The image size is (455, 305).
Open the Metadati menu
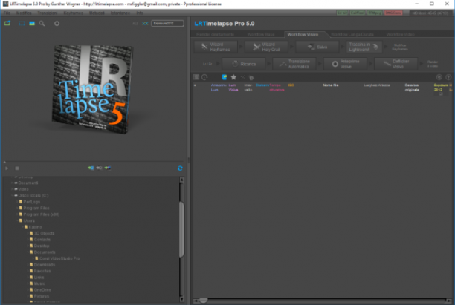point(97,13)
